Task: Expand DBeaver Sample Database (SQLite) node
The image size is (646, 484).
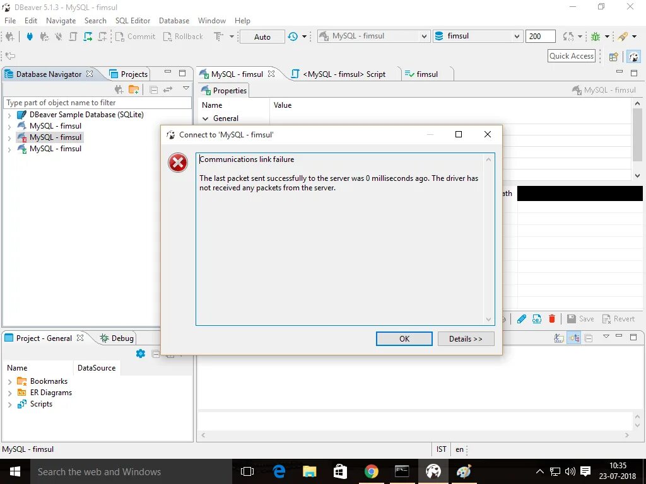Action: 9,115
